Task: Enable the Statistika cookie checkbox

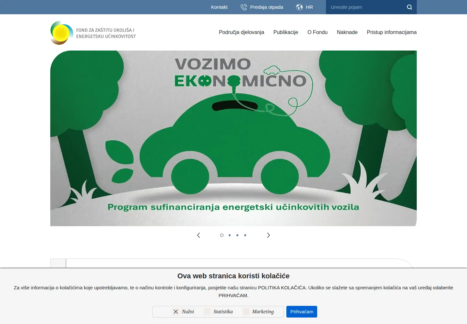Action: (x=207, y=312)
